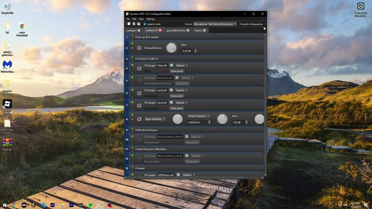This screenshot has height=209, width=372.
Task: Toggle power button for row 7 basiQ
Action: [x=139, y=105]
